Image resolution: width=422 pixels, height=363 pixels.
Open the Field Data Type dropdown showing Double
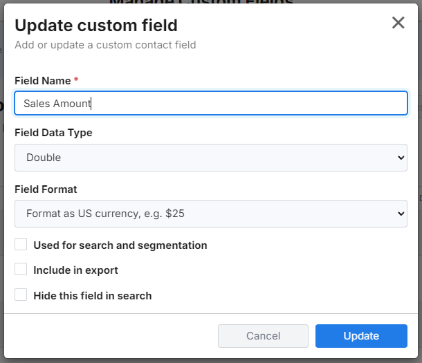tap(210, 158)
